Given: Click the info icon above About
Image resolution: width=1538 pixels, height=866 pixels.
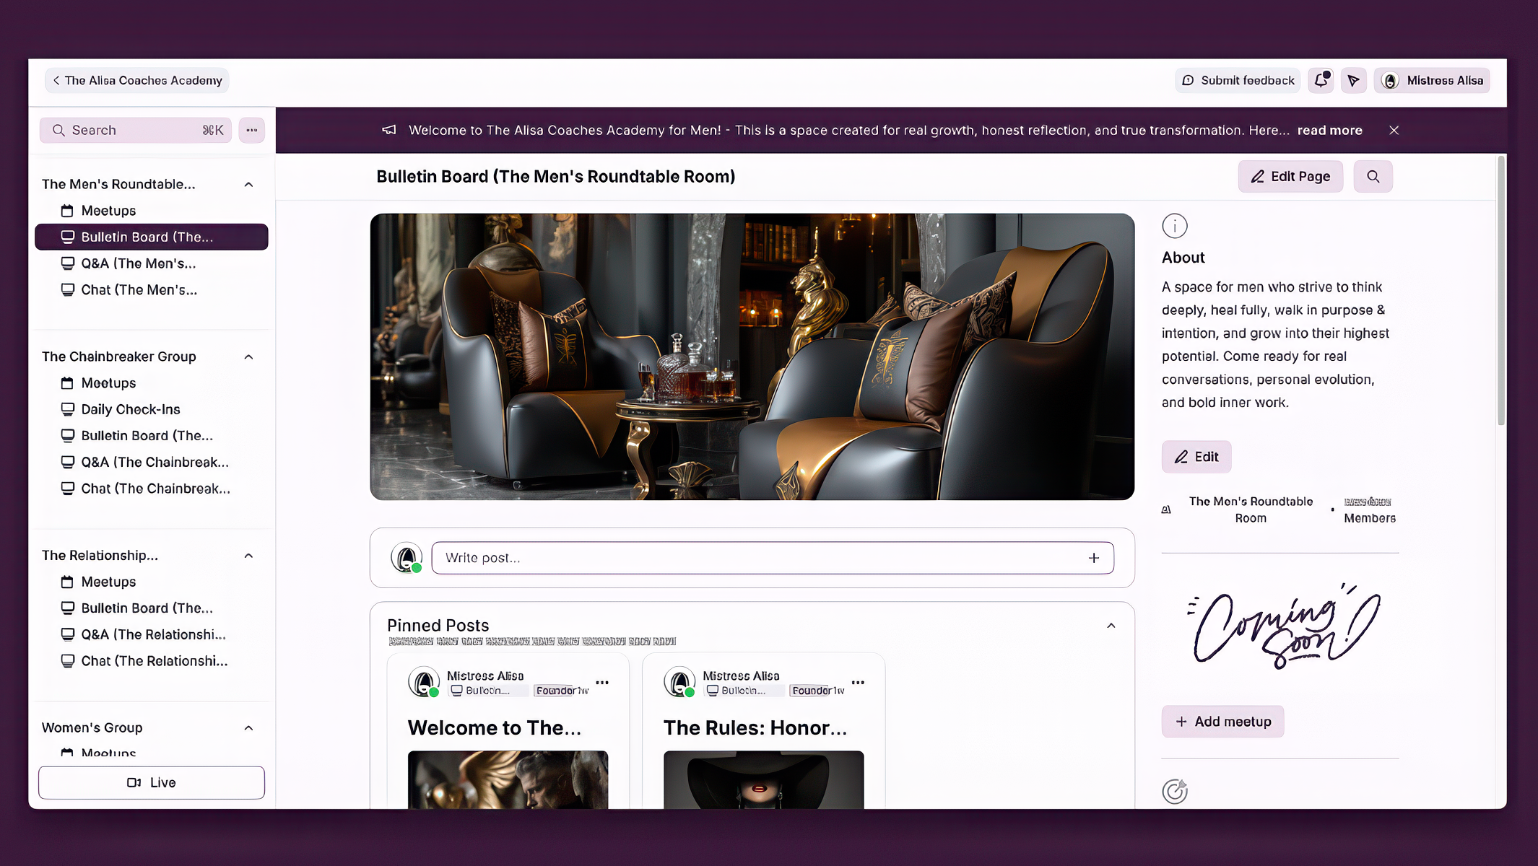Looking at the screenshot, I should (1174, 226).
